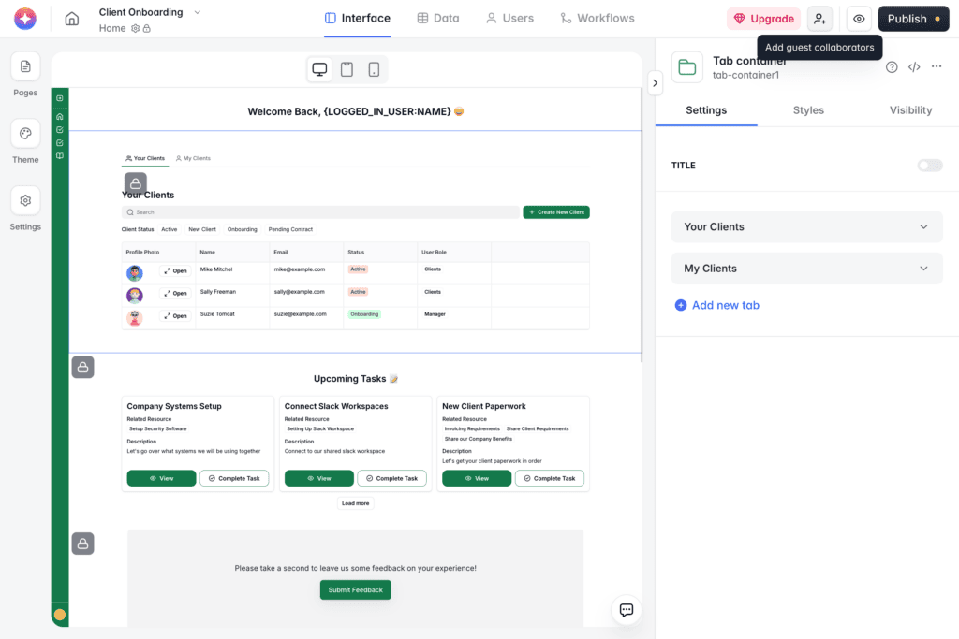
Task: Go to the home dashboard icon
Action: coord(71,19)
